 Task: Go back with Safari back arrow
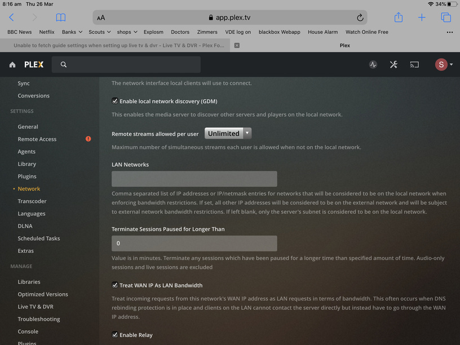(11, 17)
